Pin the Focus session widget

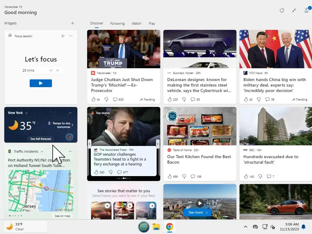coord(63,36)
